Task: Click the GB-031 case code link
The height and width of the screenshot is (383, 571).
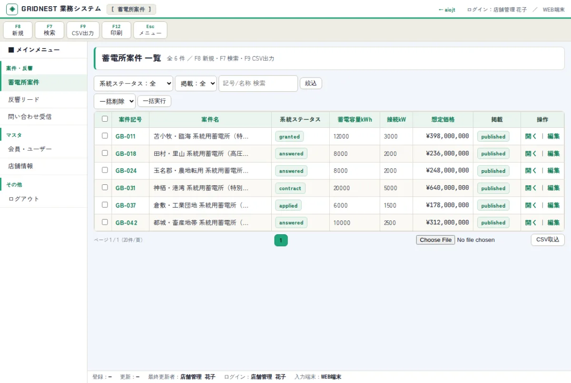Action: (x=126, y=188)
